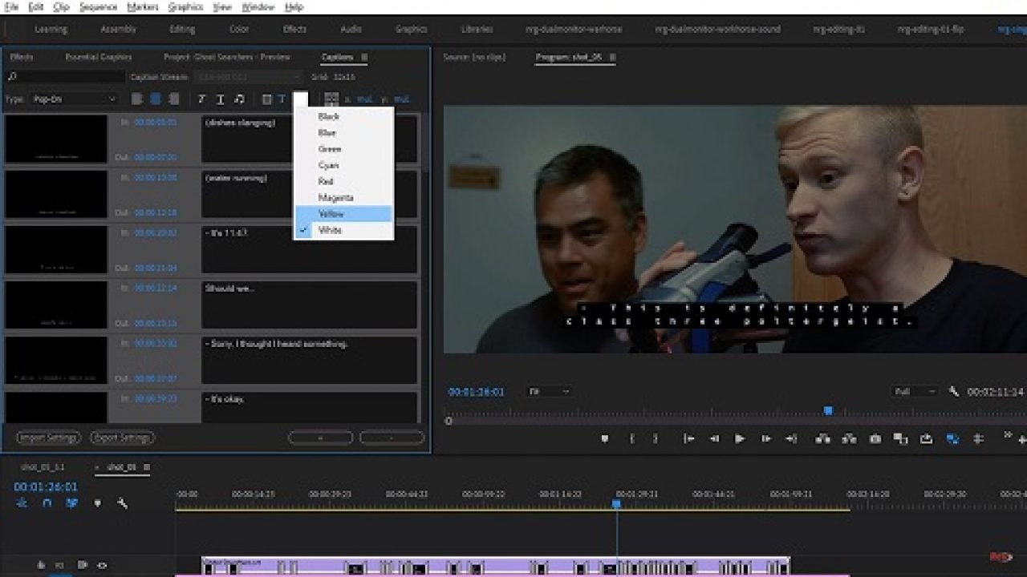Click Export Settings button

point(122,438)
